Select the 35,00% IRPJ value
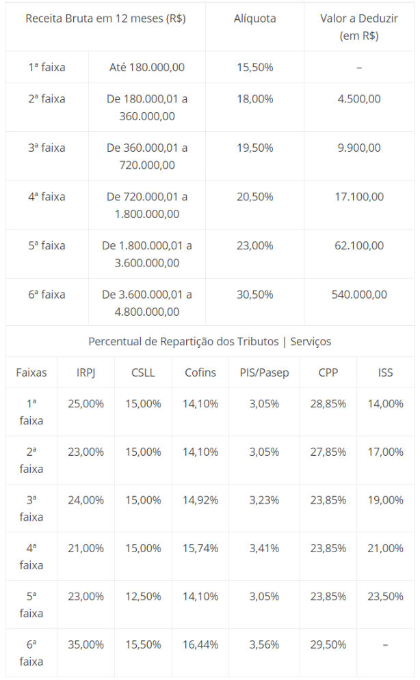 (x=86, y=644)
